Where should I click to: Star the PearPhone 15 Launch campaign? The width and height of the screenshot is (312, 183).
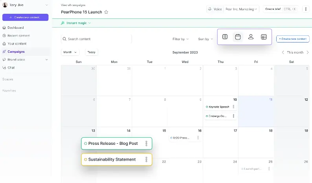pos(106,12)
